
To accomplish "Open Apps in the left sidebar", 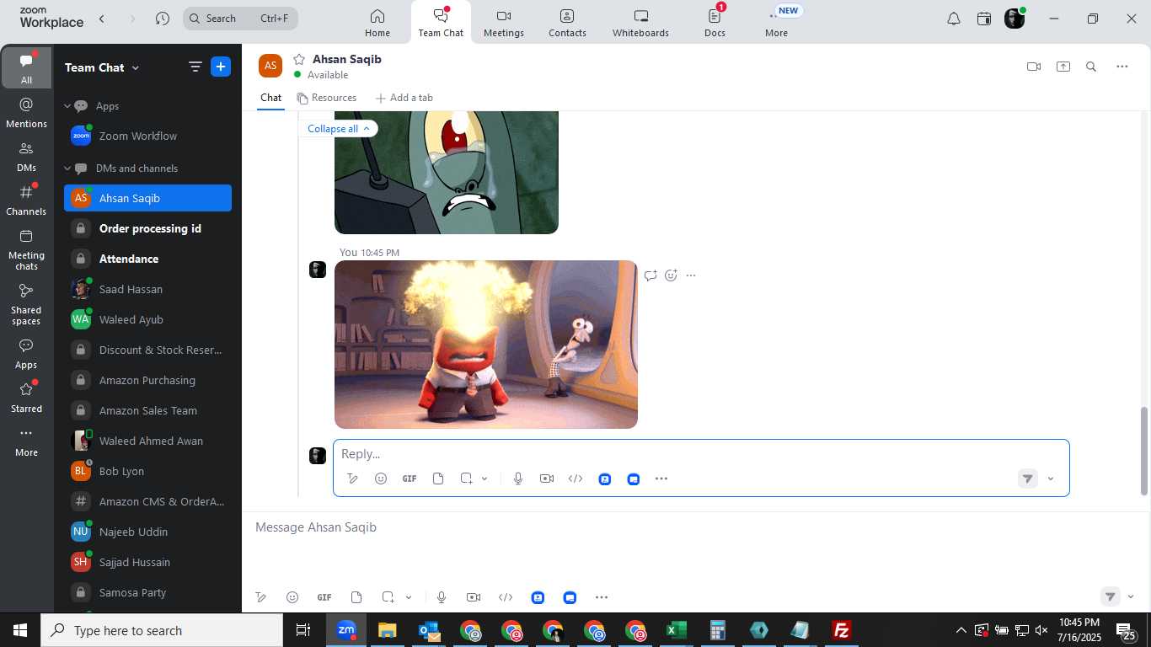I will click(x=26, y=354).
